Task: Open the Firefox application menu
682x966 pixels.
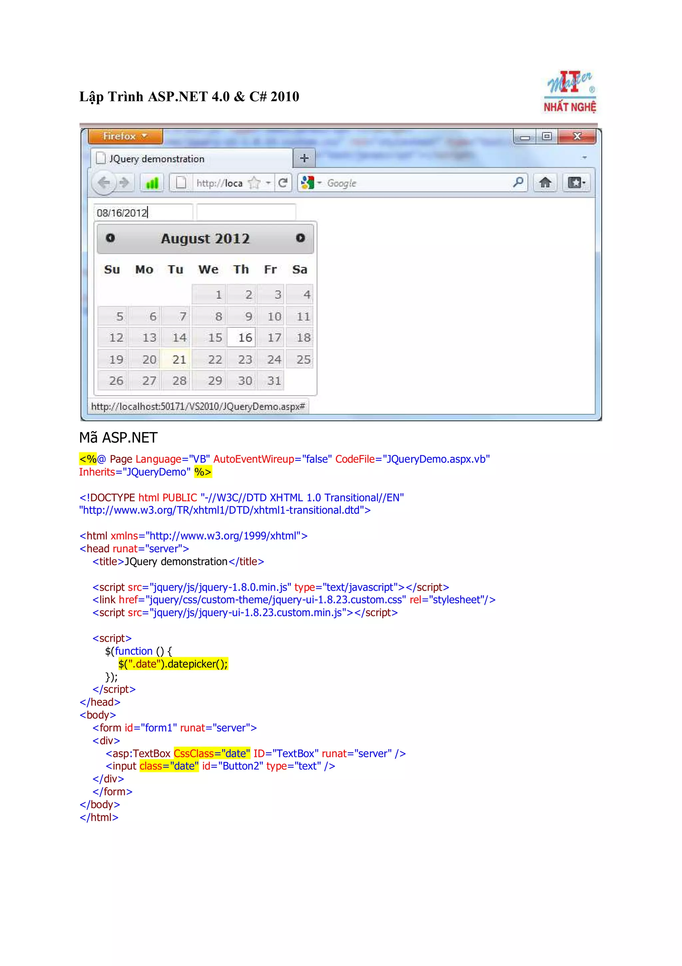Action: (x=125, y=136)
